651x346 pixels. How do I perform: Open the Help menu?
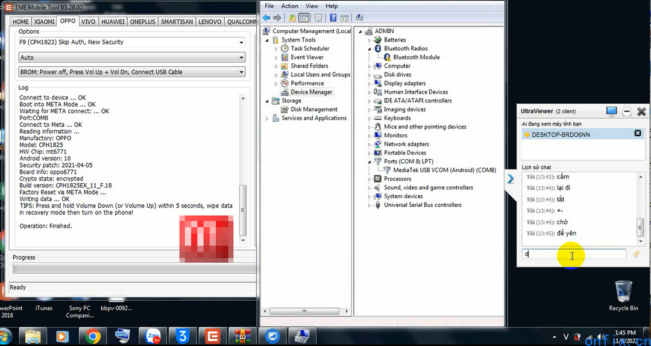coord(332,6)
